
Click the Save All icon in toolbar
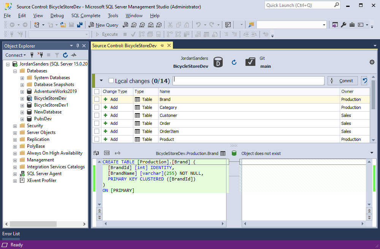pyautogui.click(x=80, y=25)
